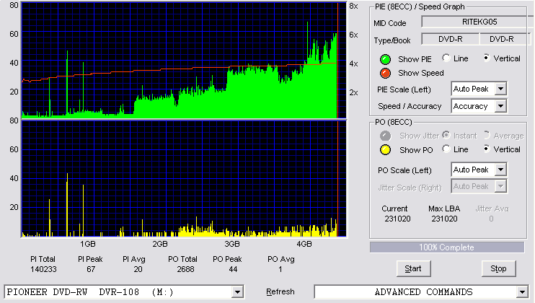Click the PIE Scale (Left) label

tap(404, 89)
